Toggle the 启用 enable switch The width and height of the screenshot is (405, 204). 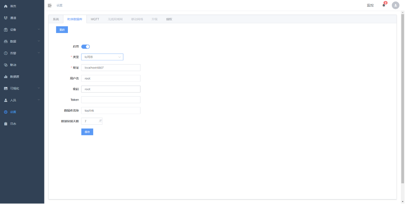(85, 47)
